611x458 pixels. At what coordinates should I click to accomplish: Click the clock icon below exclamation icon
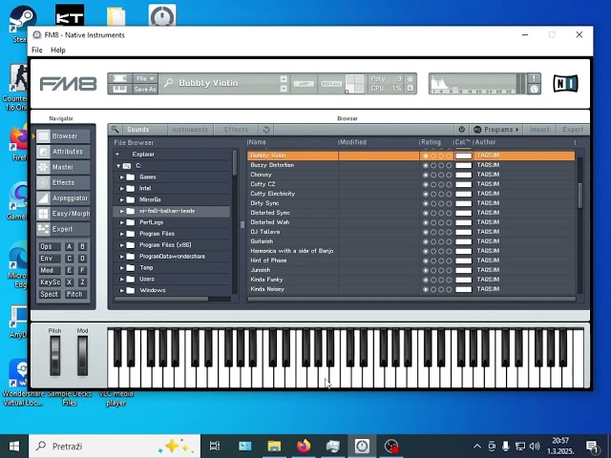pos(535,89)
